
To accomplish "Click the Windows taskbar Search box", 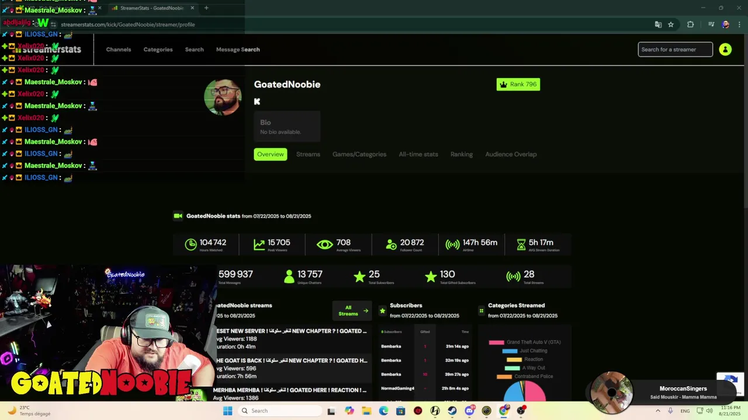I will coord(280,411).
